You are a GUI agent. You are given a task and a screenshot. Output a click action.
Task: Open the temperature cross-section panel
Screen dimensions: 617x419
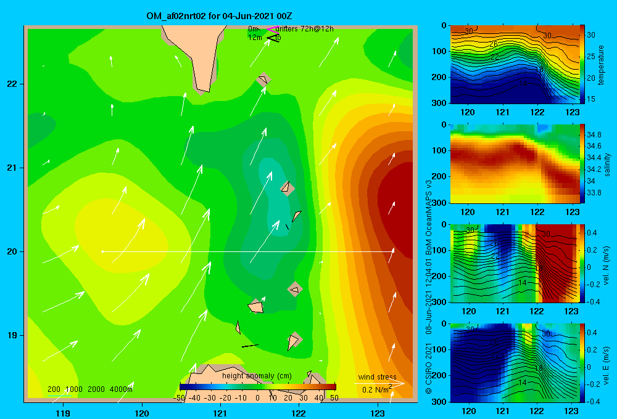515,65
